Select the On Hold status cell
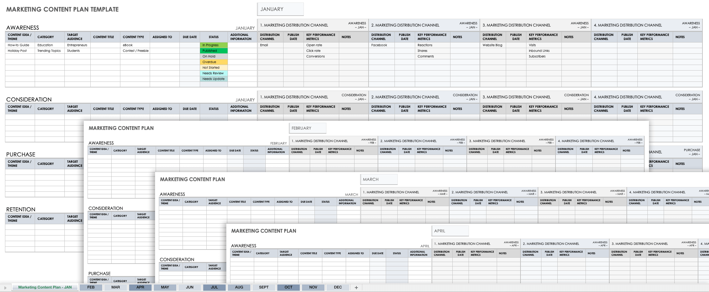709x292 pixels. [214, 57]
